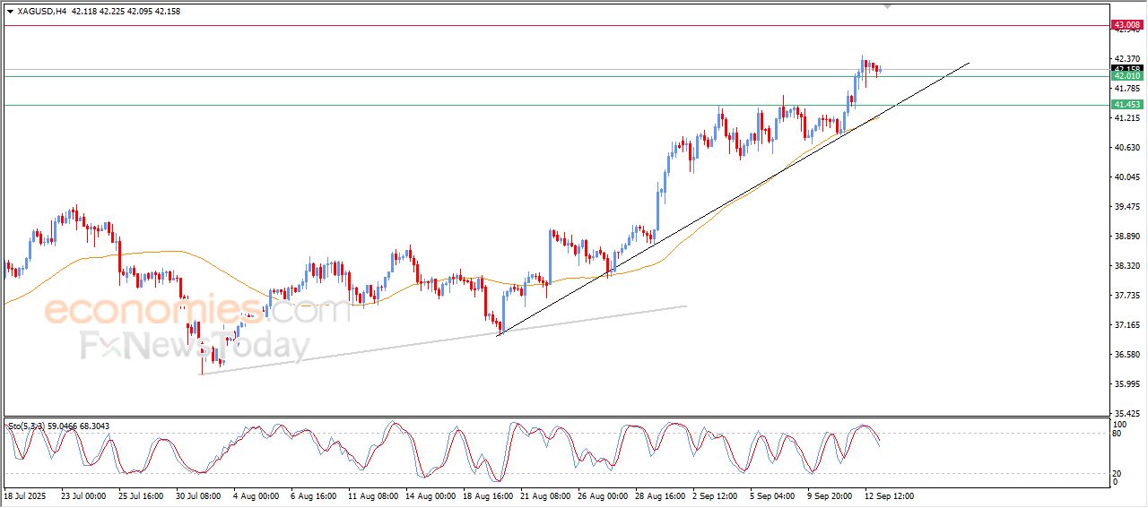Image resolution: width=1148 pixels, height=508 pixels.
Task: Click the 37.165 price axis value
Action: [1126, 324]
